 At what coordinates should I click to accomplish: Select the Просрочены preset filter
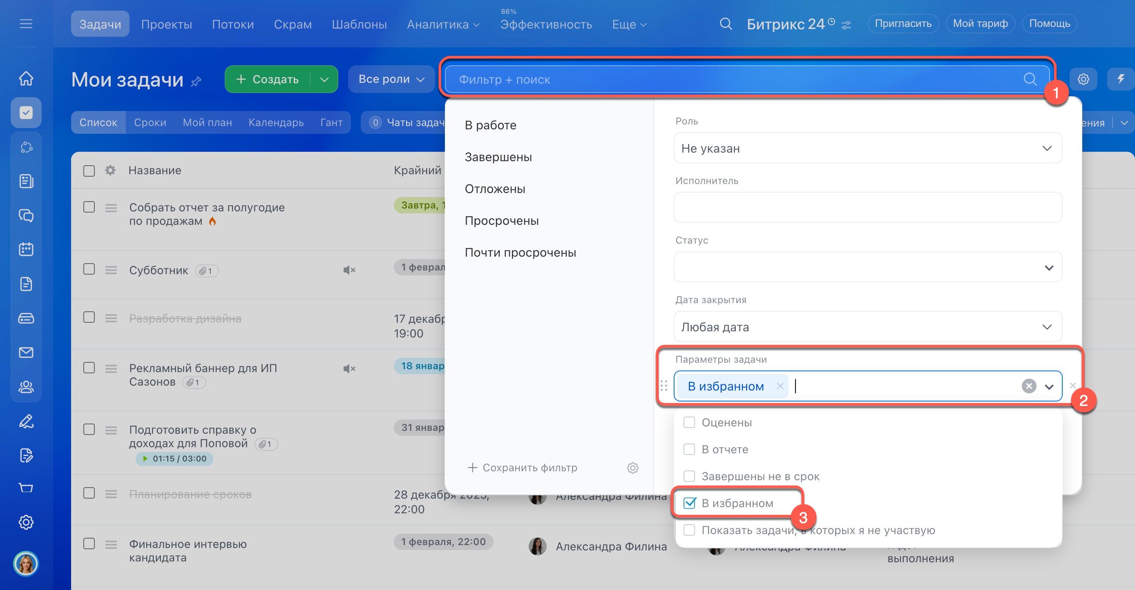click(501, 220)
